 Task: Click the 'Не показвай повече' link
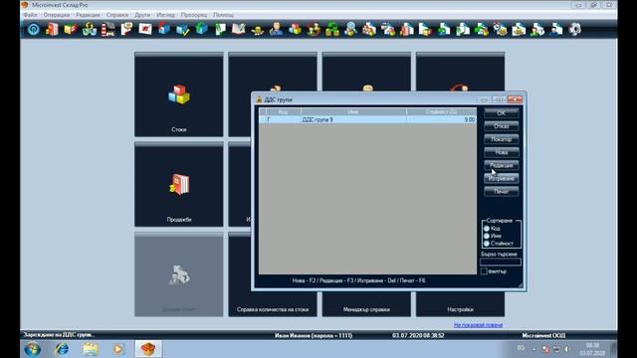tap(478, 325)
